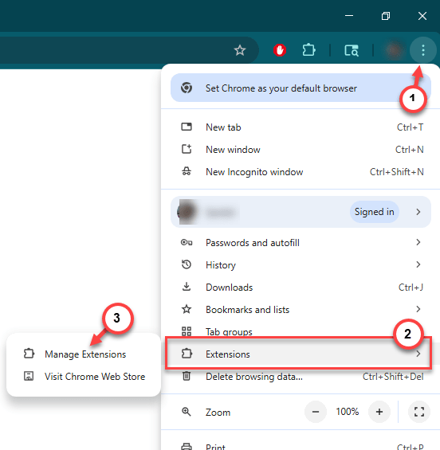Click the Zoom magnifier icon
440x450 pixels.
pos(187,412)
